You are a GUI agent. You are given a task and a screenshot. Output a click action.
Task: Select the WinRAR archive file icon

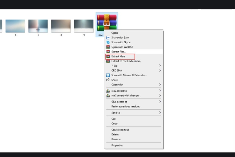click(107, 22)
